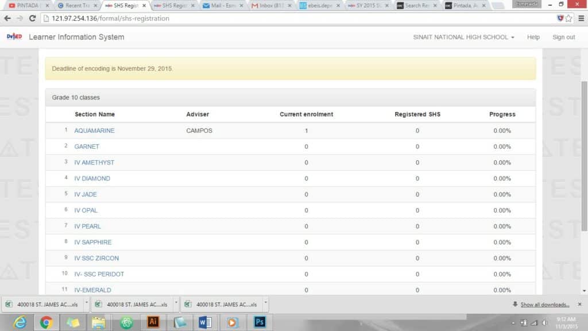Open the file explorer folder in taskbar
This screenshot has height=331, width=588.
(x=99, y=322)
